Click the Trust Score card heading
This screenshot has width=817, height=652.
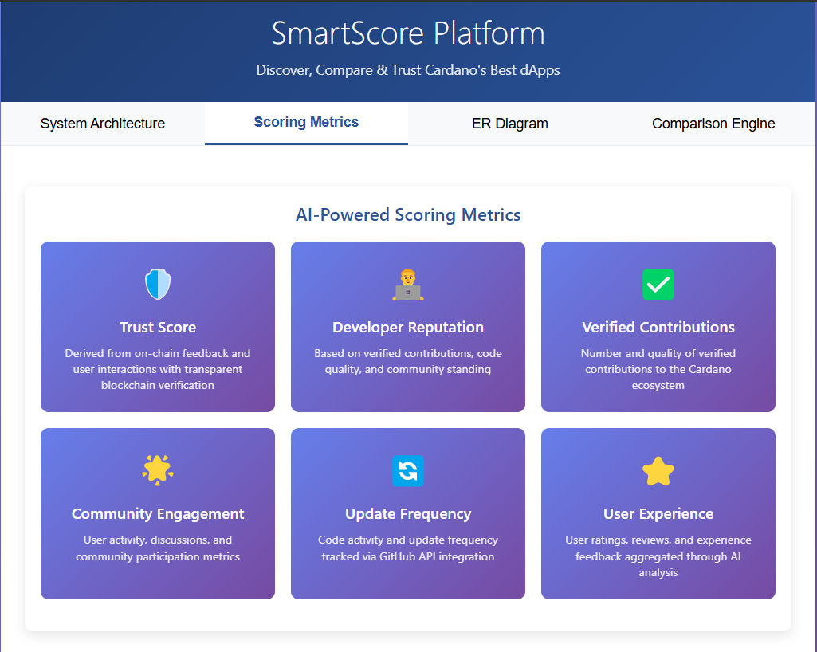pyautogui.click(x=158, y=328)
